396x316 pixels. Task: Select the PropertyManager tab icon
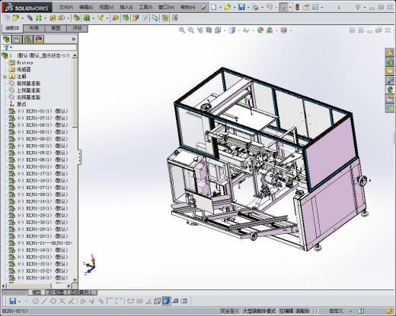click(18, 39)
